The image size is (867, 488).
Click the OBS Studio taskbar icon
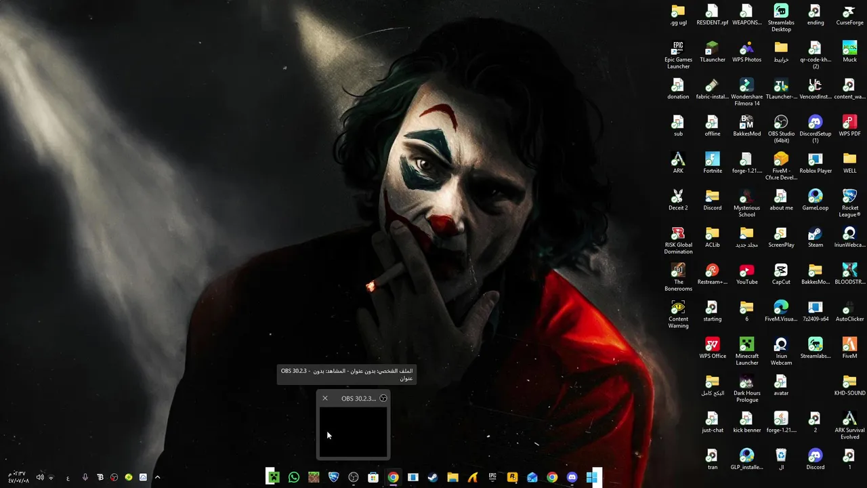(x=353, y=477)
